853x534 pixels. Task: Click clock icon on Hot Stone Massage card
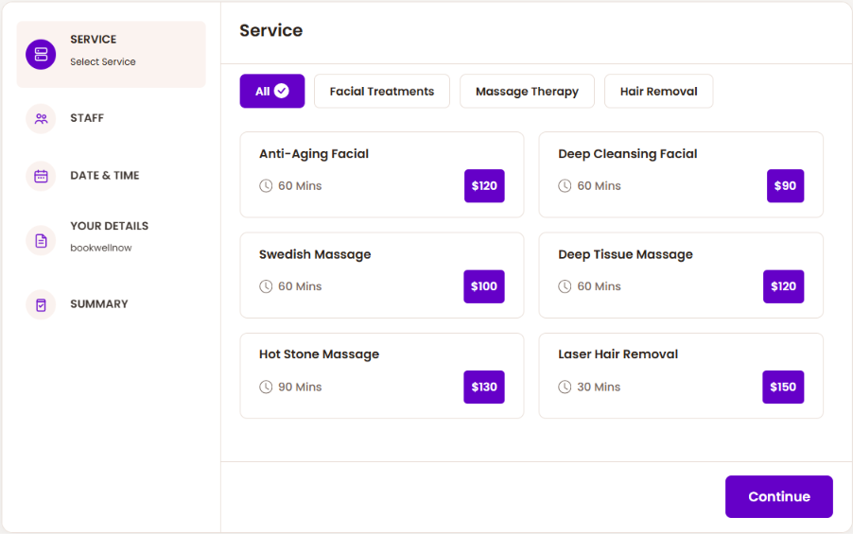coord(266,388)
